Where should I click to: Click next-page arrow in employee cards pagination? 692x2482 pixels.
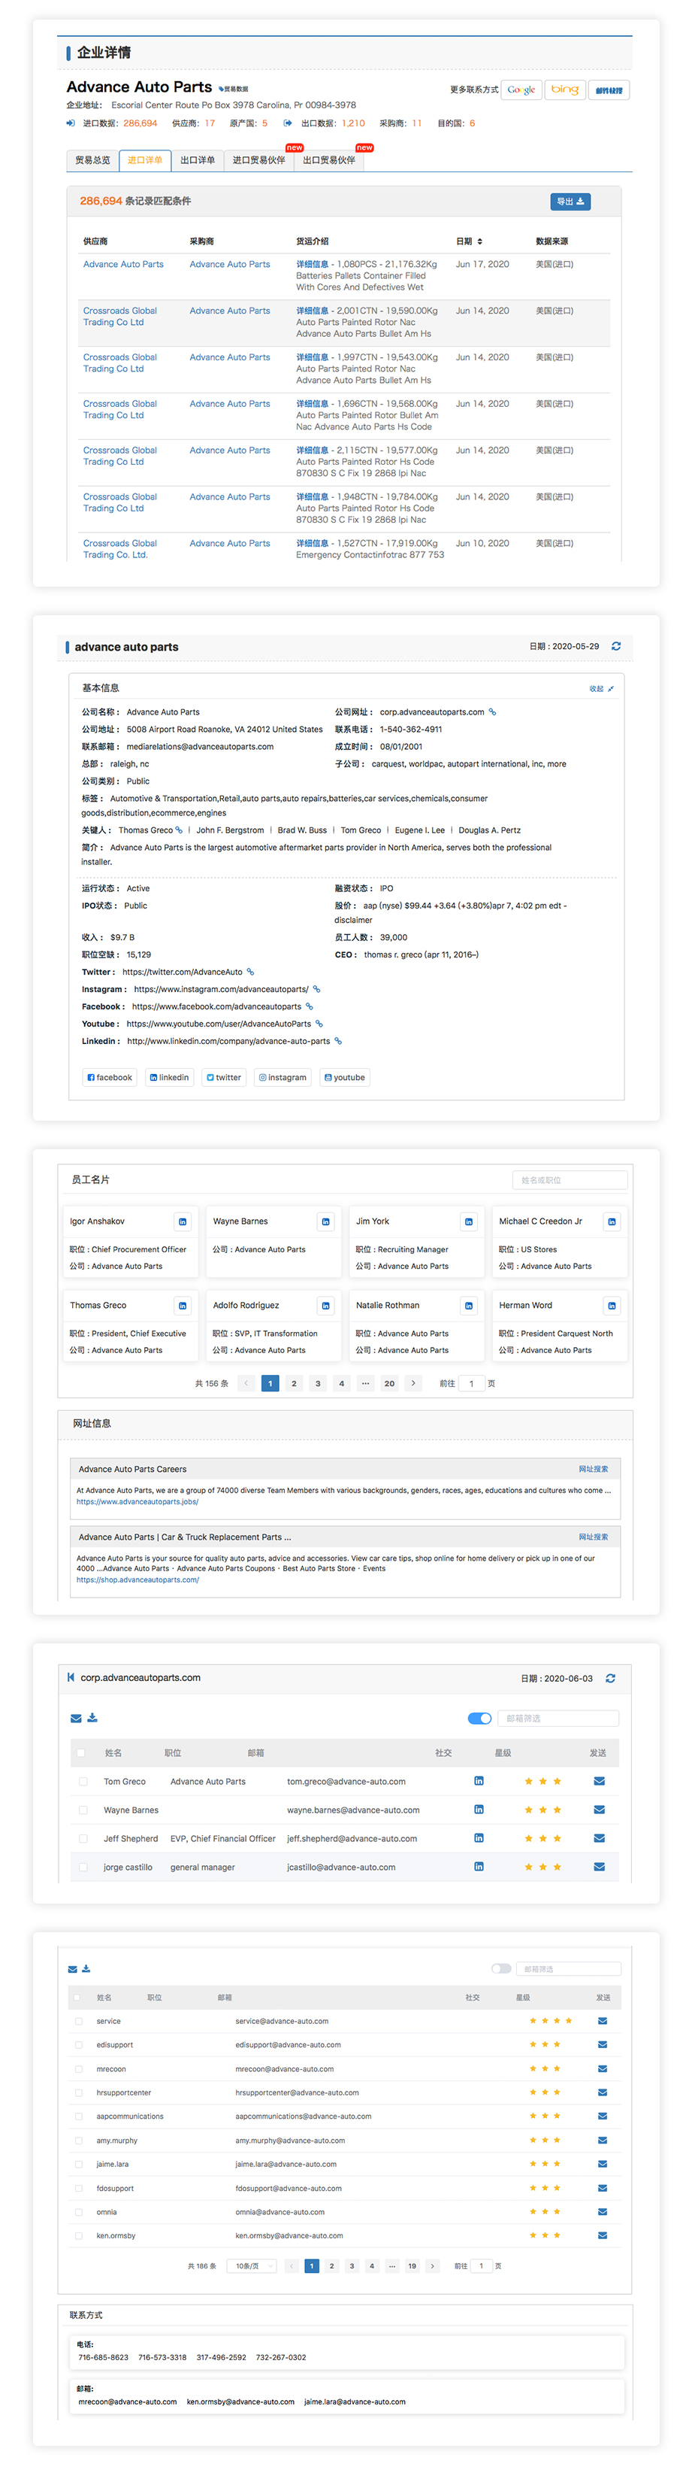[413, 1384]
